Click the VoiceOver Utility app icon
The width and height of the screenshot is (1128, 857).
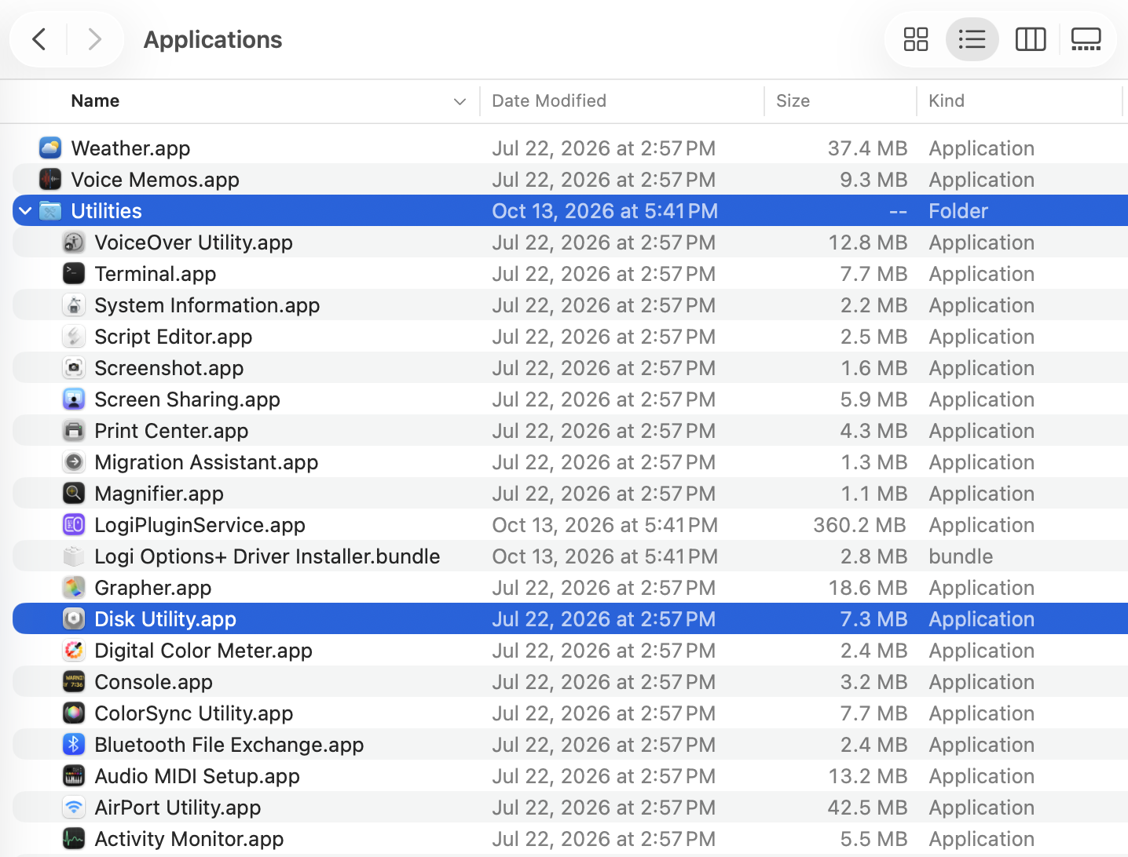(x=74, y=242)
